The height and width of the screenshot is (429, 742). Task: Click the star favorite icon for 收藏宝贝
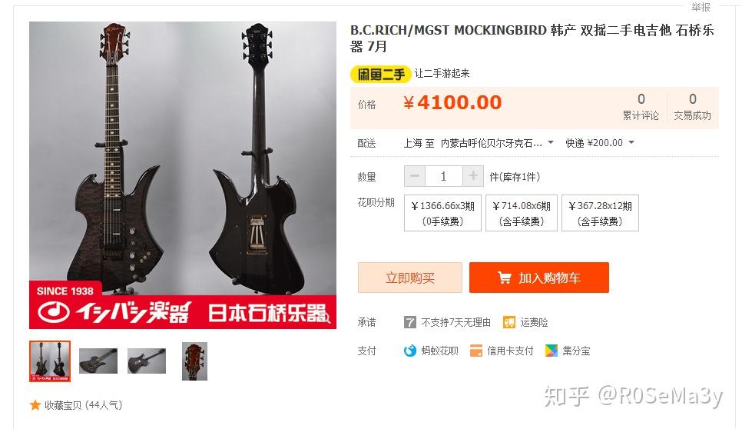35,405
